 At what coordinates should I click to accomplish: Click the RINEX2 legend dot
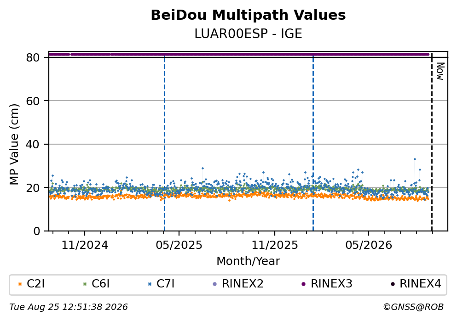pos(215,284)
